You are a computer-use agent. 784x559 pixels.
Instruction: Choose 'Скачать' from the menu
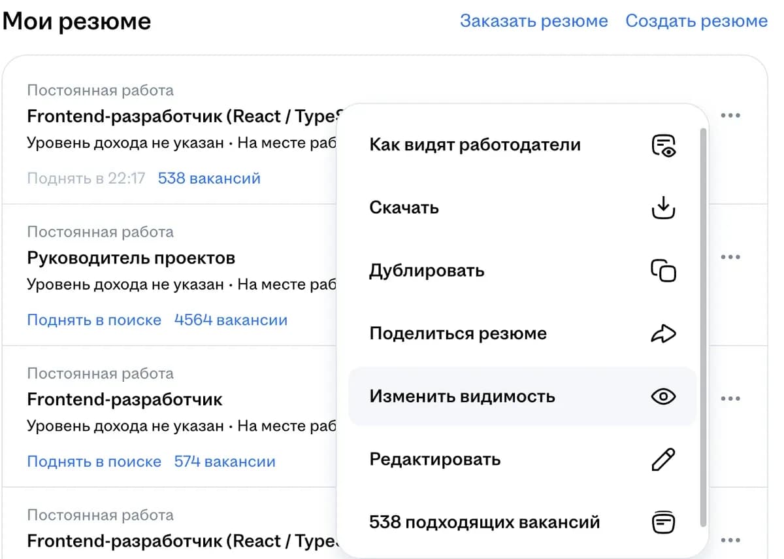pyautogui.click(x=523, y=208)
